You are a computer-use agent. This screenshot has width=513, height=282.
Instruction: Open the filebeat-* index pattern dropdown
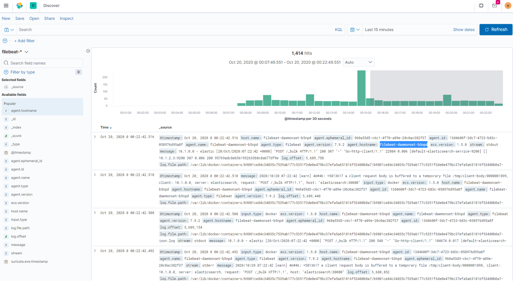(15, 52)
